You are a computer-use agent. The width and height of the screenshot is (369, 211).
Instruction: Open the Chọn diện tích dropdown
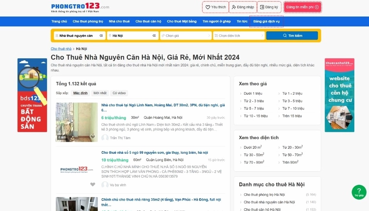pyautogui.click(x=239, y=36)
